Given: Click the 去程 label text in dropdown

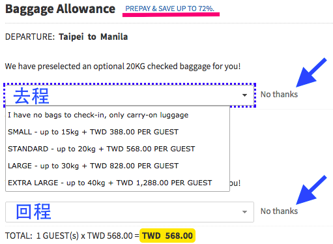Looking at the screenshot, I should 31,96.
